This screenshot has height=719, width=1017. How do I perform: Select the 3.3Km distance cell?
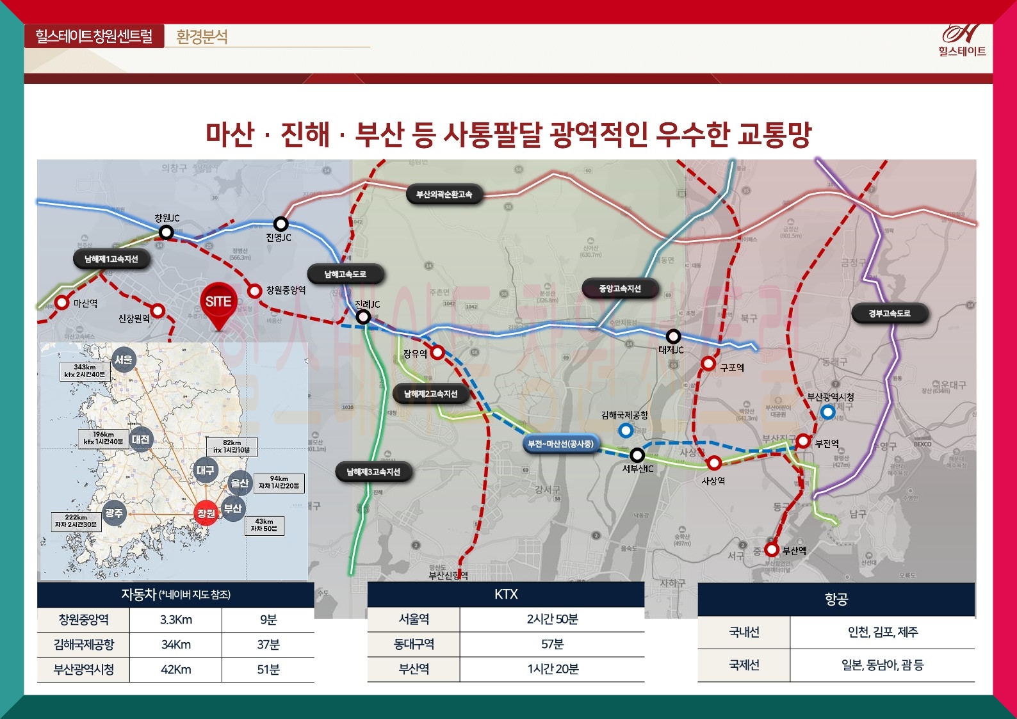click(x=176, y=620)
